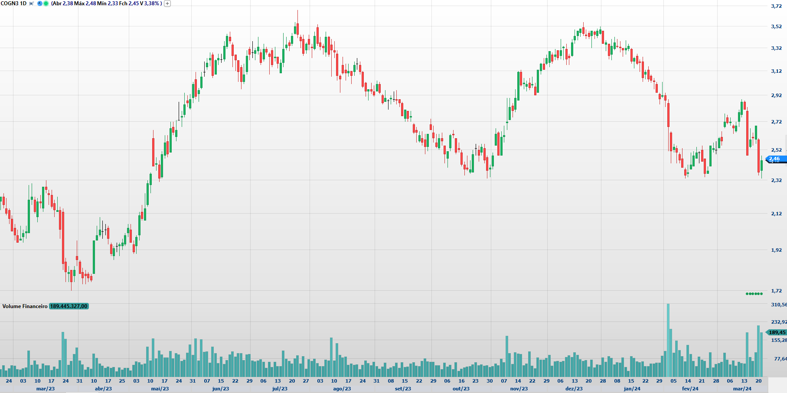Screen dimensions: 787x393
Task: Click the blue 2,46 current price marker
Action: (x=774, y=159)
